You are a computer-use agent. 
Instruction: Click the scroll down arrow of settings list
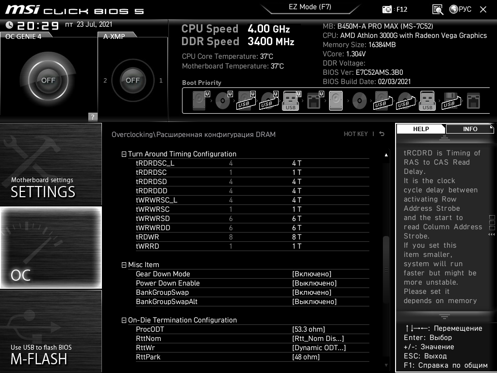click(386, 365)
